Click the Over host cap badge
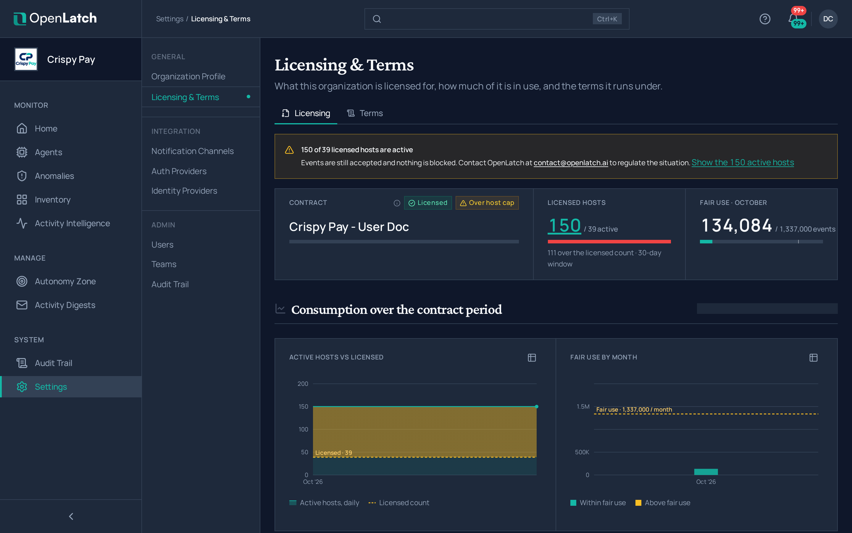 tap(487, 203)
